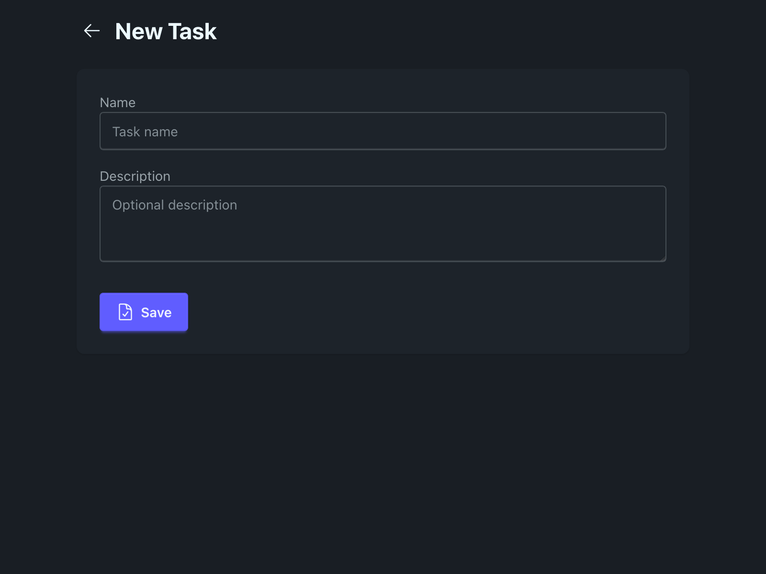Click the description box resize handle
766x574 pixels.
663,259
